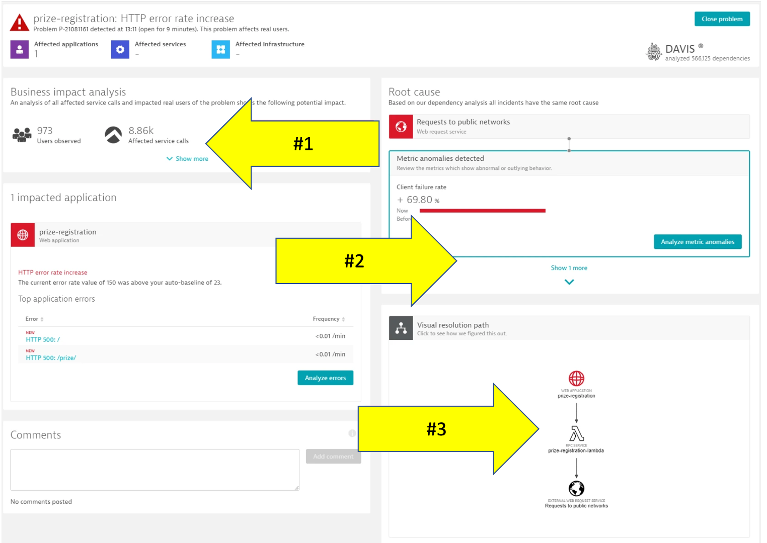Click the analyzed 566,125 dependencies text

[707, 59]
